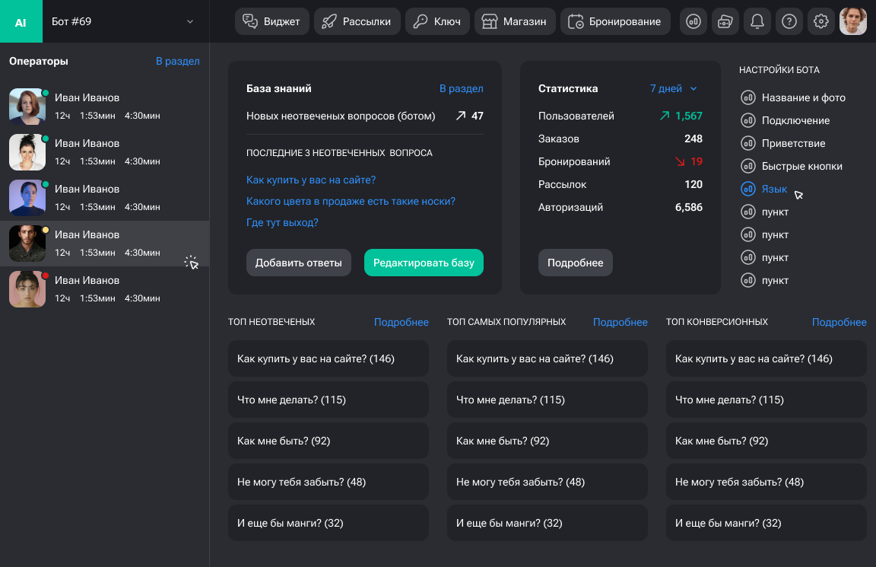Open the Ключ section
876x567 pixels.
coord(437,21)
